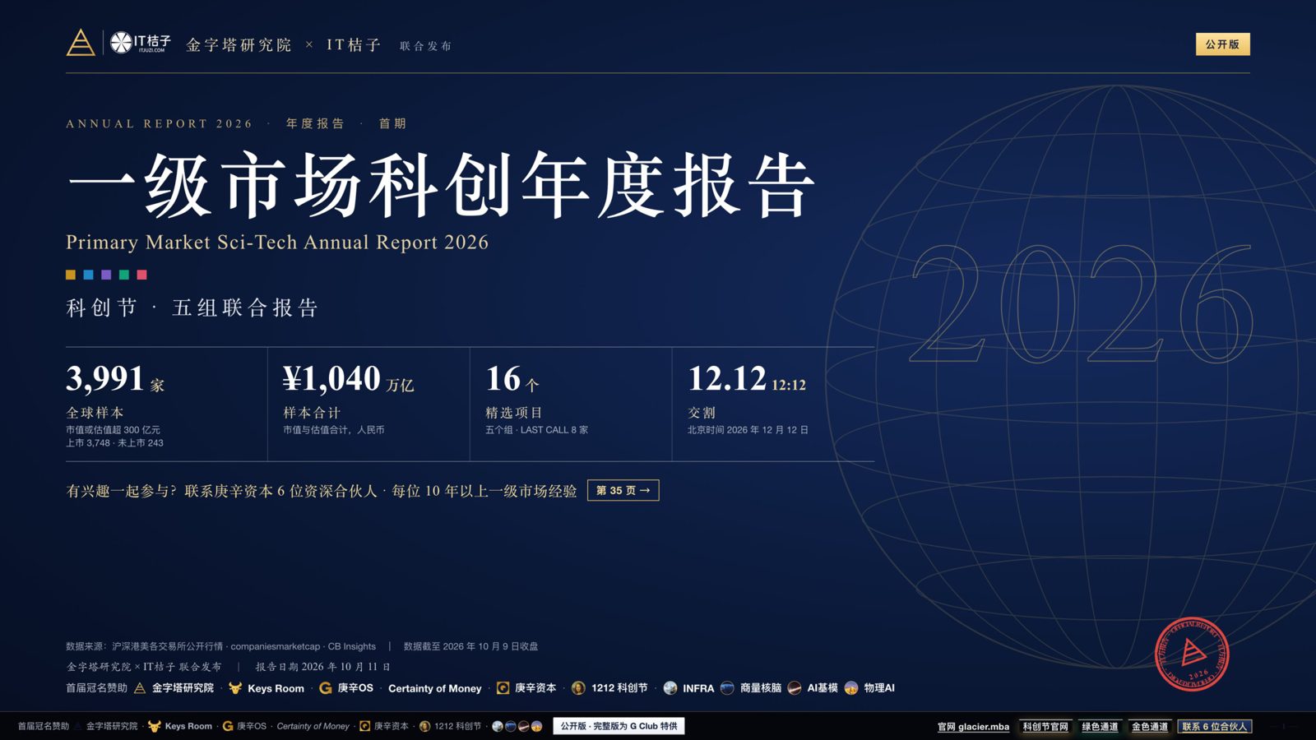1316x740 pixels.
Task: Click the pyramid icon beside 金字塔研究院 sponsor
Action: click(x=140, y=688)
